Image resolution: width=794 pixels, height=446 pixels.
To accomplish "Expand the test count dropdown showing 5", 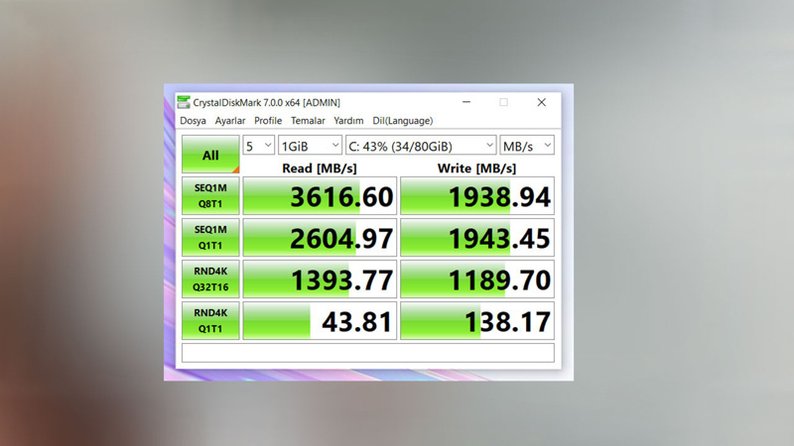I will [258, 146].
